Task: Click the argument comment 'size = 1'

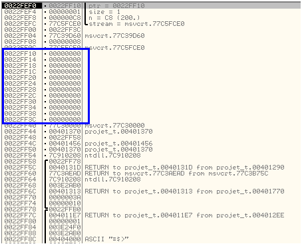Action: point(104,11)
